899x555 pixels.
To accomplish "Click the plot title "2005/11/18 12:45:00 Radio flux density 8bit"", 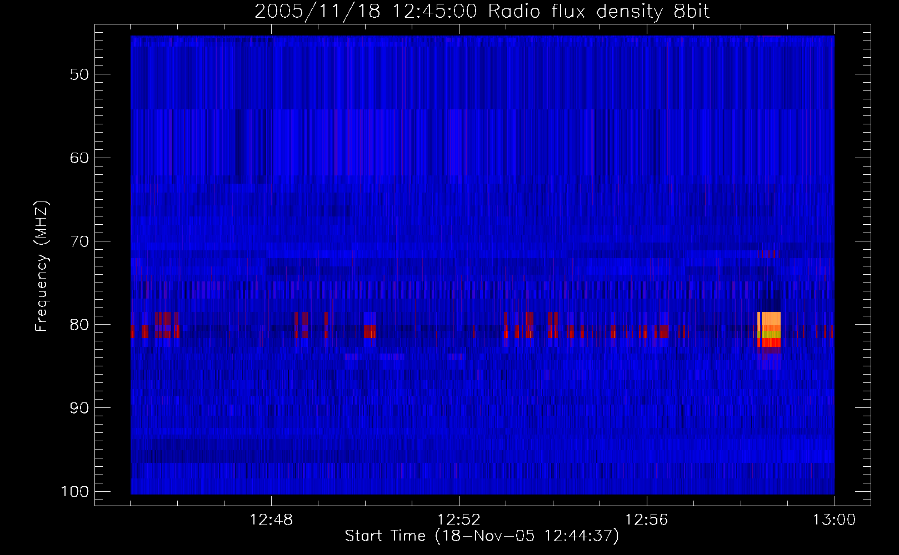I will coord(482,12).
